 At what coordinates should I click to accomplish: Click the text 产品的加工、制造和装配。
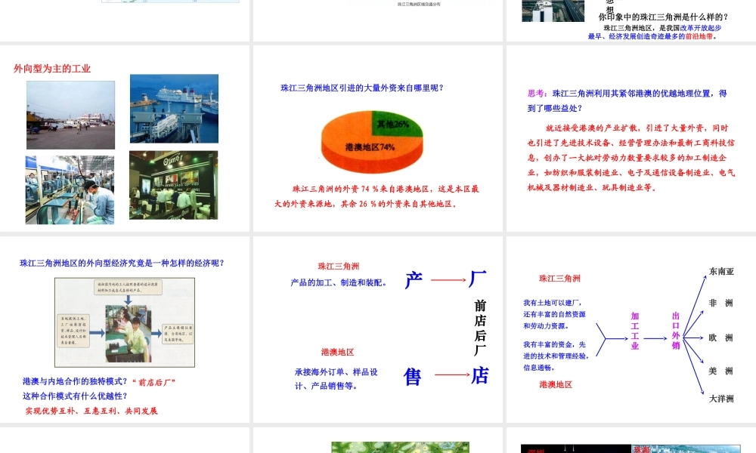pyautogui.click(x=340, y=282)
